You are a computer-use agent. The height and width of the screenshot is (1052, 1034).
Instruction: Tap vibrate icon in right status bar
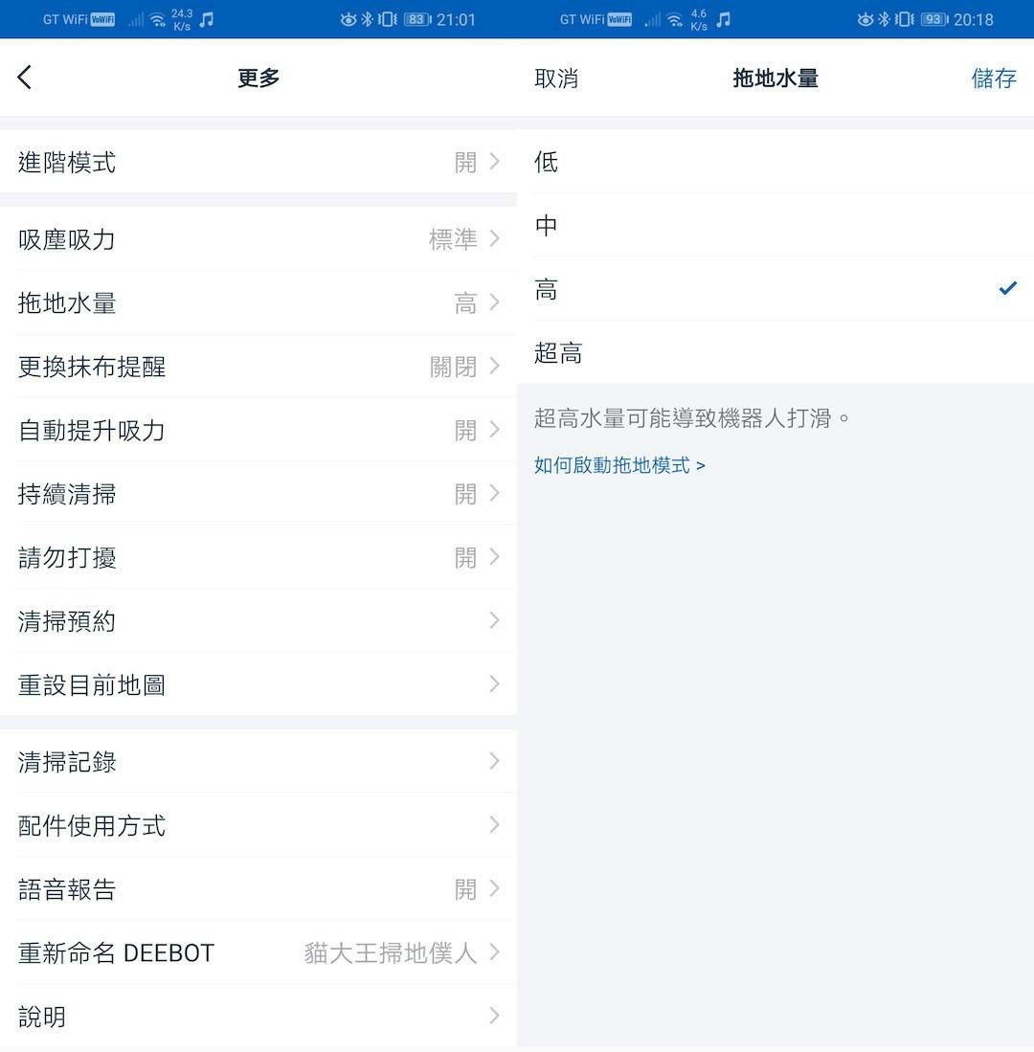[904, 19]
